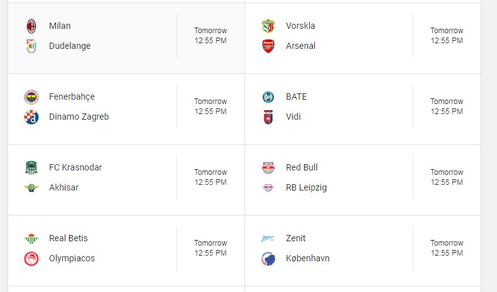Click the København lion badge
The width and height of the screenshot is (497, 292).
point(268,259)
